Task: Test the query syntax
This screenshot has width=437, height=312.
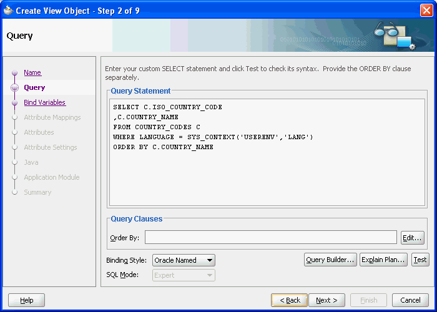Action: coord(420,260)
